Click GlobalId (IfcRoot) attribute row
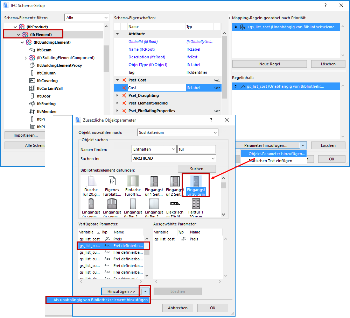The width and height of the screenshot is (350, 318). coord(167,42)
